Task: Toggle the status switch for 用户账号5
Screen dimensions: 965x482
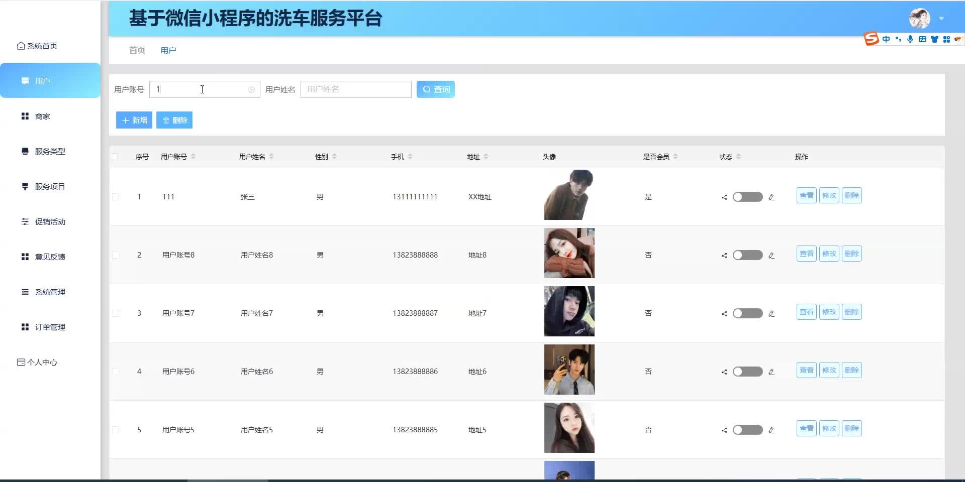Action: pos(748,430)
